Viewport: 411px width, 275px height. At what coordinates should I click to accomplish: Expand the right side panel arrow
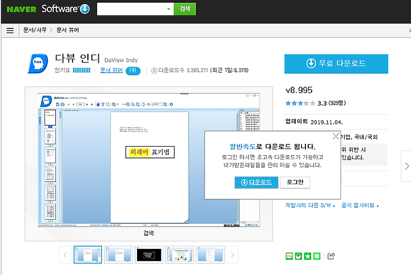[406, 166]
